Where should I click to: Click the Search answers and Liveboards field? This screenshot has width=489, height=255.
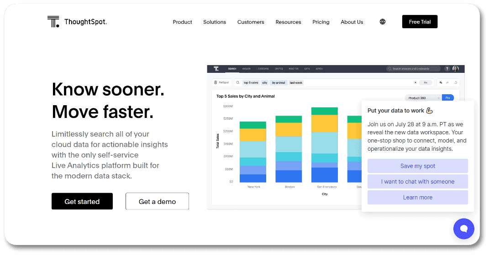click(413, 69)
